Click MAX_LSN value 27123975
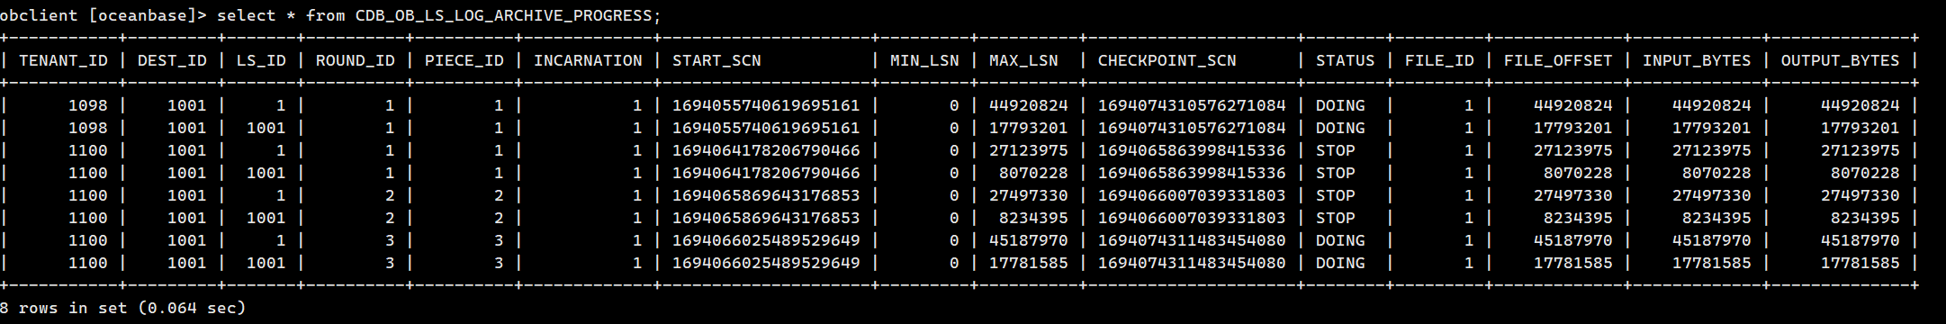The width and height of the screenshot is (1946, 324). tap(1028, 150)
